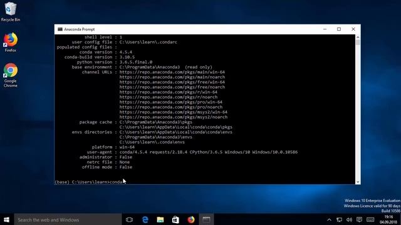Click the pkgs/free/win-64 channel URL

(x=172, y=82)
